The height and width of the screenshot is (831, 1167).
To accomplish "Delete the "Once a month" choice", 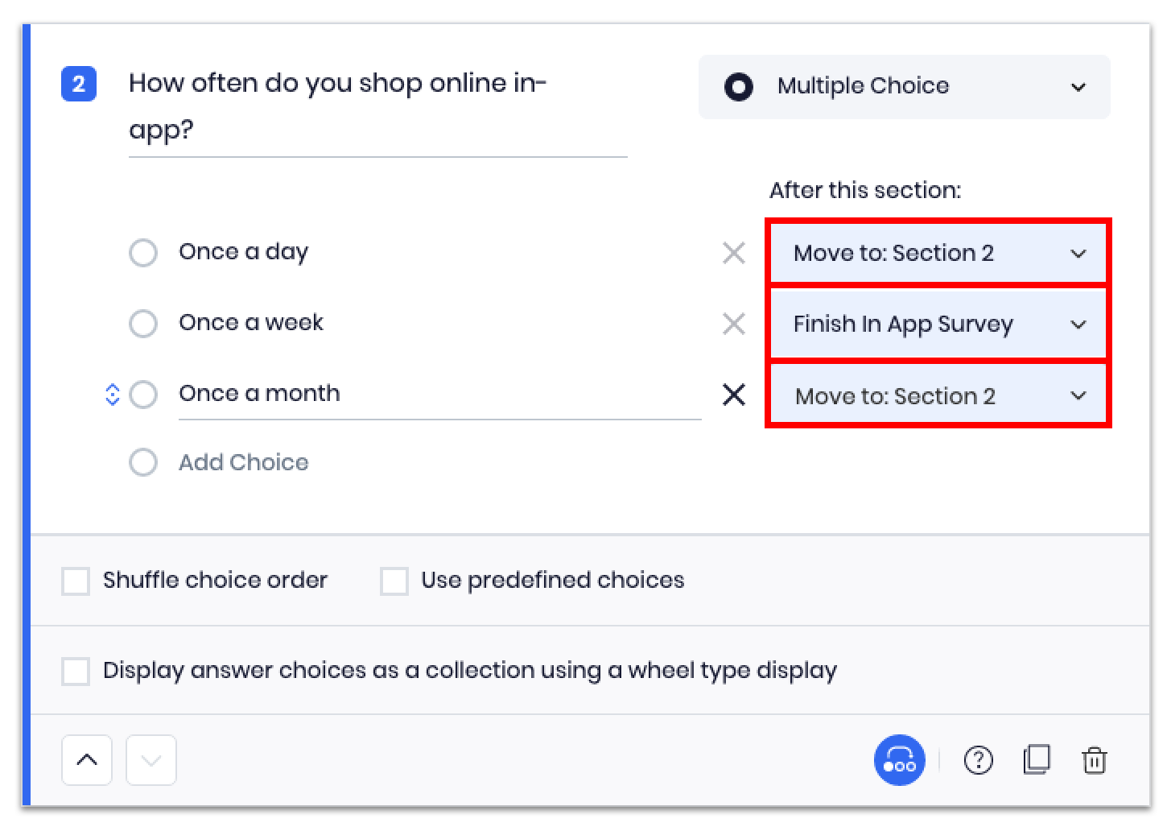I will (x=733, y=395).
